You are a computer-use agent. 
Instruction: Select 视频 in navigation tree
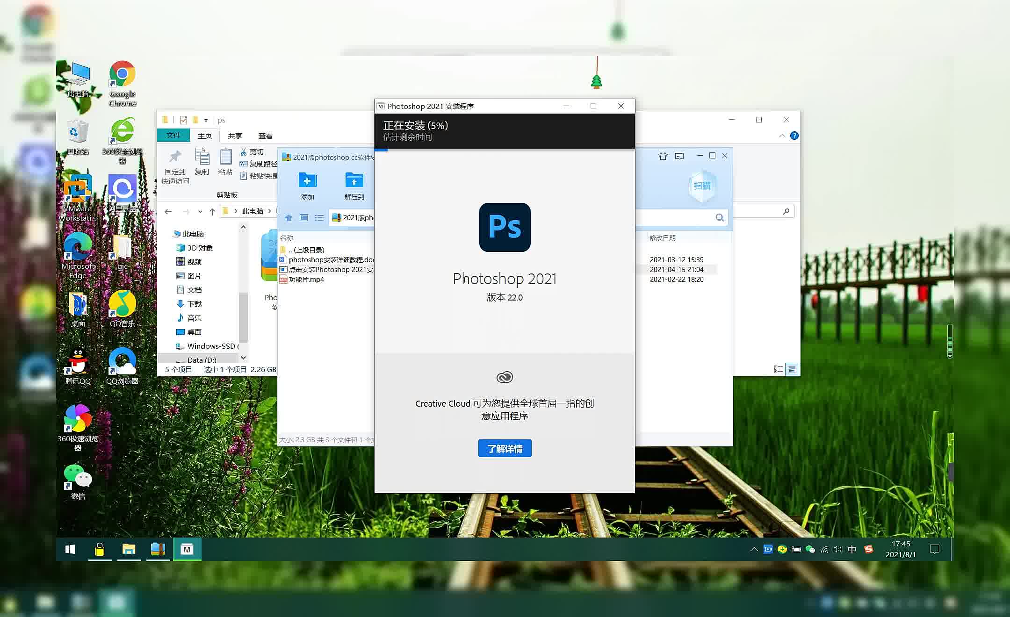(189, 262)
